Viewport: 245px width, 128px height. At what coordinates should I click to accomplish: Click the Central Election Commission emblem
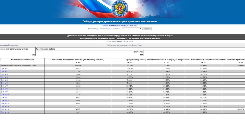122,8
